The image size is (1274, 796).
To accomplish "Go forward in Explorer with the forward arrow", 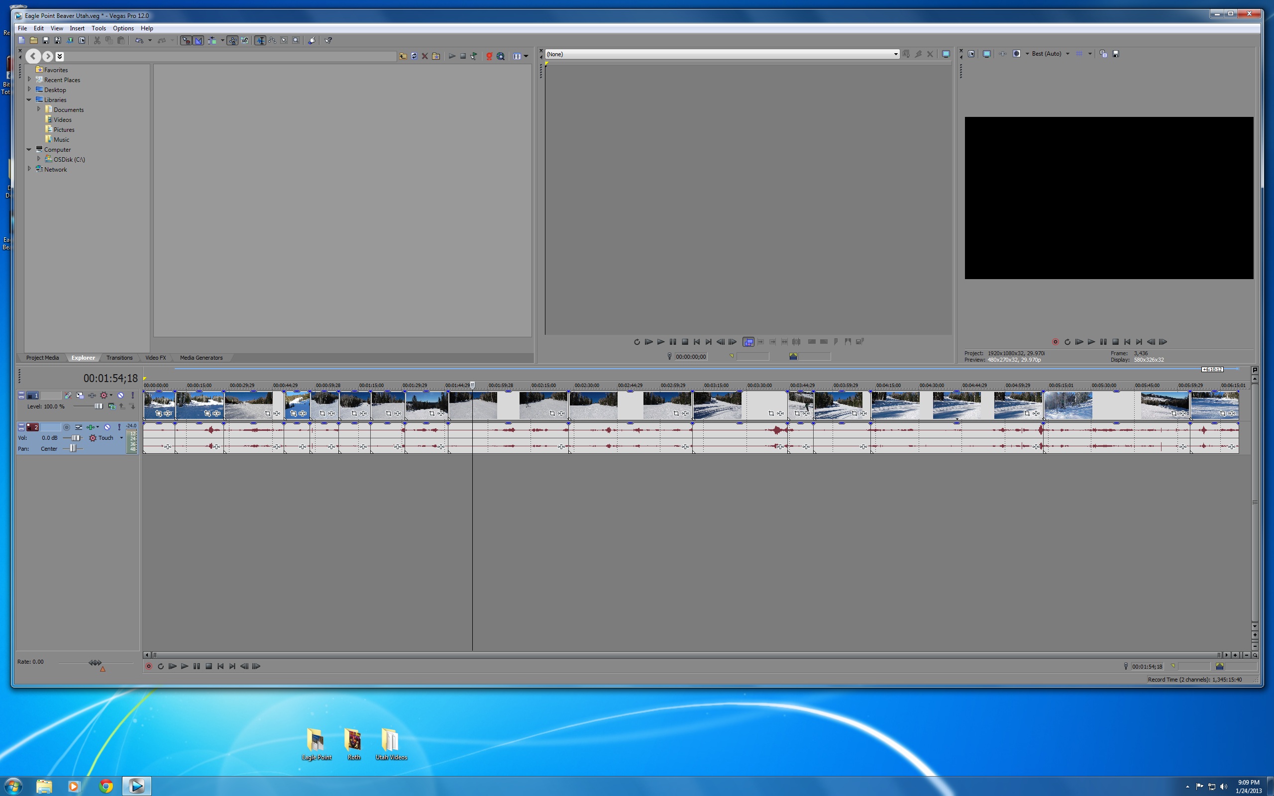I will coord(47,56).
